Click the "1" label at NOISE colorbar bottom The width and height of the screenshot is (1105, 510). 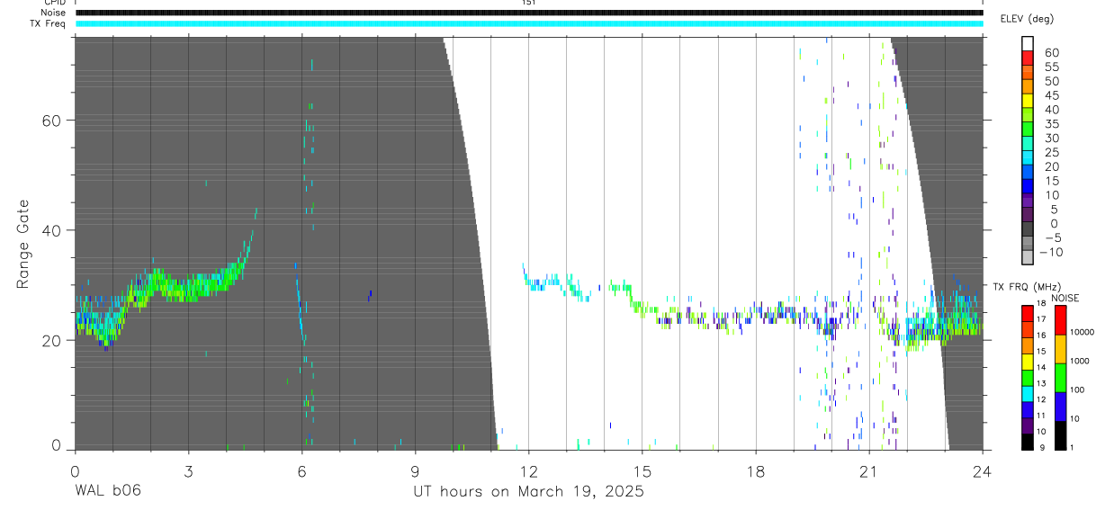click(x=1072, y=448)
